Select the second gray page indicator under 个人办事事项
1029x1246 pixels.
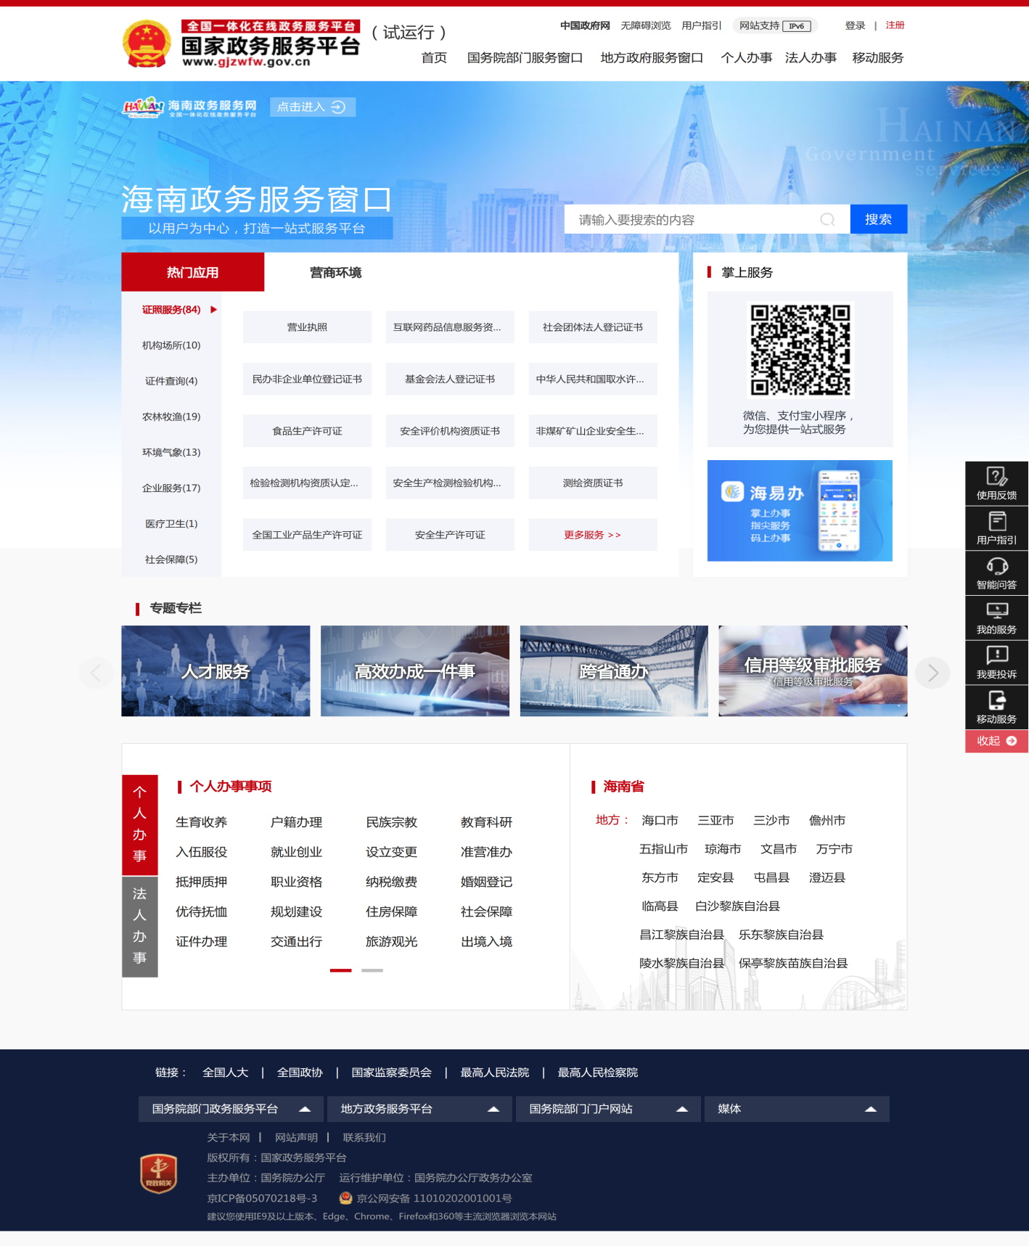[x=372, y=970]
